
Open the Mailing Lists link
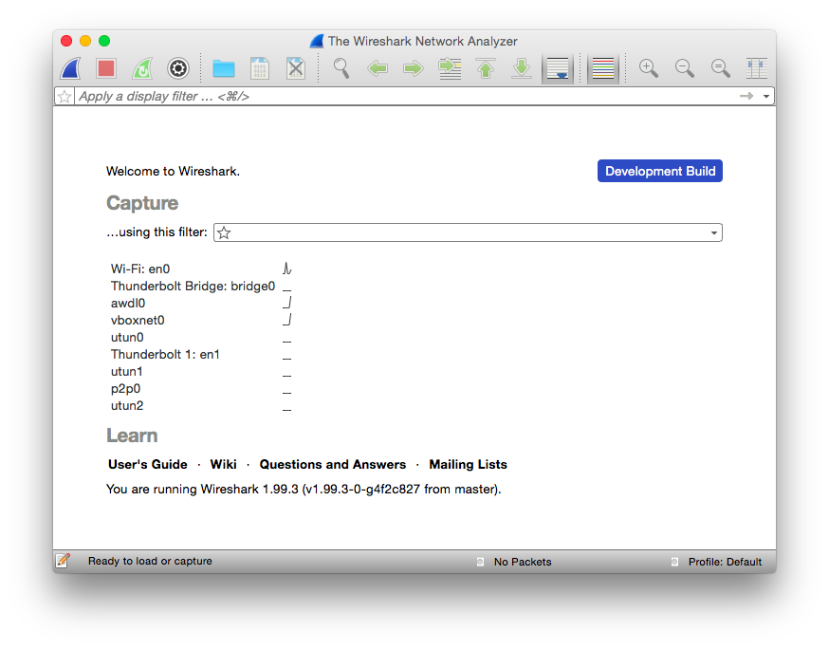coord(468,464)
